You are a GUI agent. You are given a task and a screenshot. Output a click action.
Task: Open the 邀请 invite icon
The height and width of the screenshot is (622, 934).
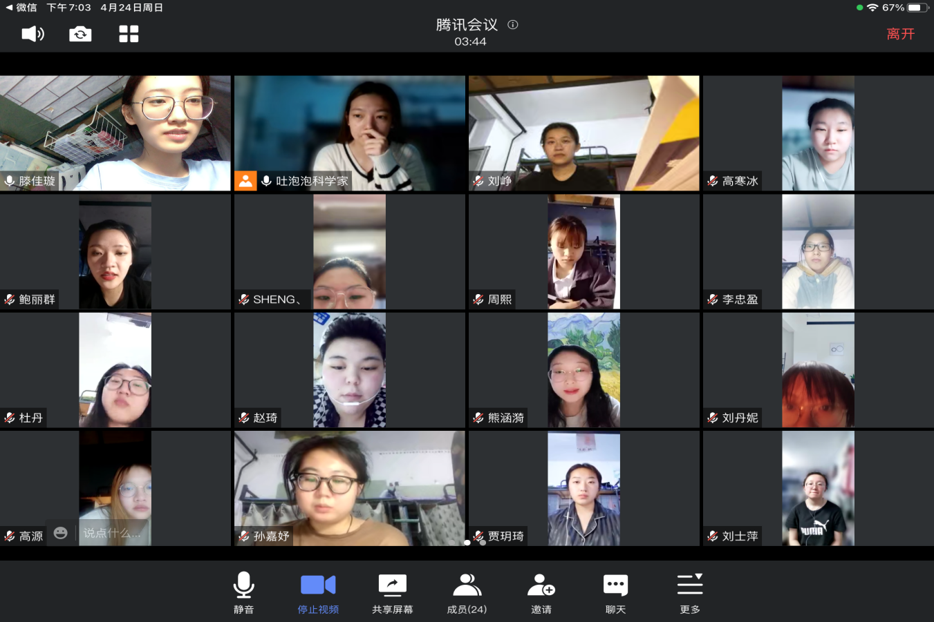click(541, 593)
